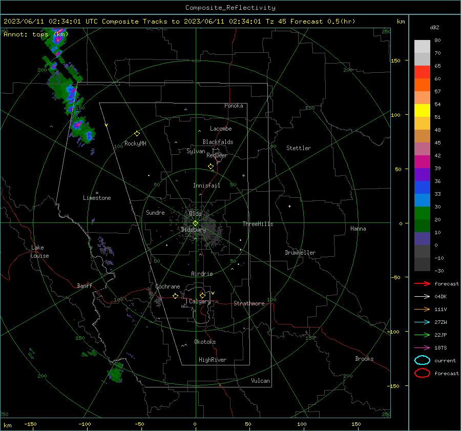Click the Strathmore label
Screen dimensions: 461x431
pos(249,303)
